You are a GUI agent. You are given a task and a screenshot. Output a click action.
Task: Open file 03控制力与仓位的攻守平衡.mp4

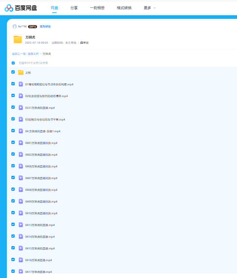pyautogui.click(x=45, y=119)
